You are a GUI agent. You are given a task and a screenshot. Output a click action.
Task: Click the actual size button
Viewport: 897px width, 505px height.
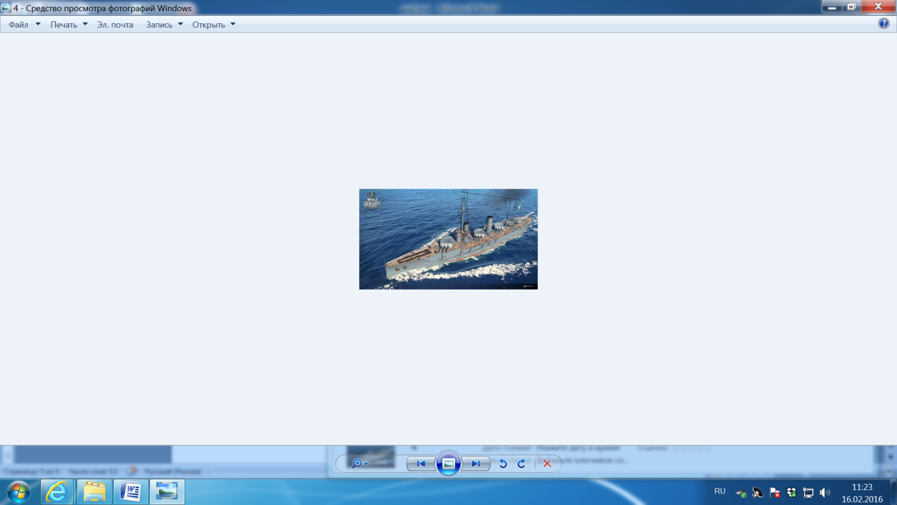click(389, 464)
